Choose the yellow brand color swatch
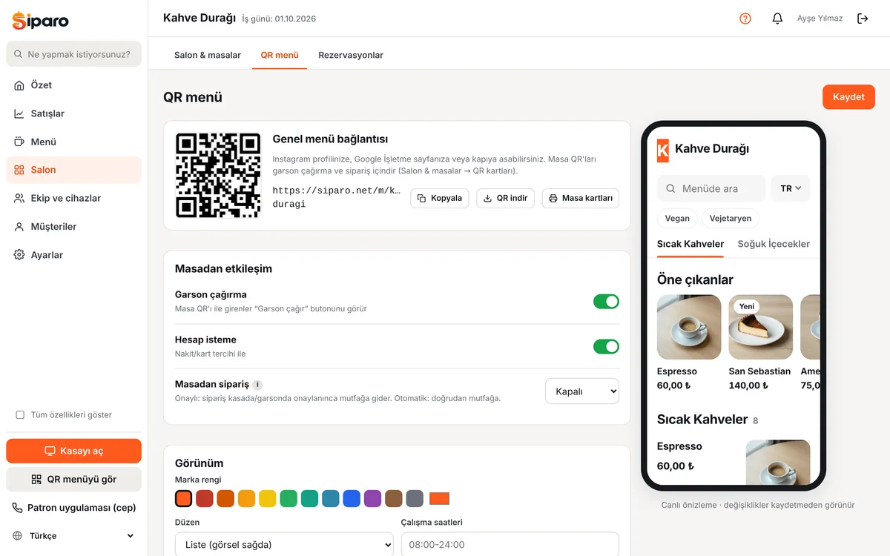 (268, 498)
